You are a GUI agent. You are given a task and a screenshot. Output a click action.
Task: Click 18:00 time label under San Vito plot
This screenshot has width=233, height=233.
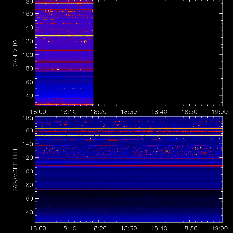38,112
